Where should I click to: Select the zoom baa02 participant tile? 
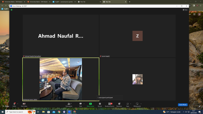coord(137,36)
